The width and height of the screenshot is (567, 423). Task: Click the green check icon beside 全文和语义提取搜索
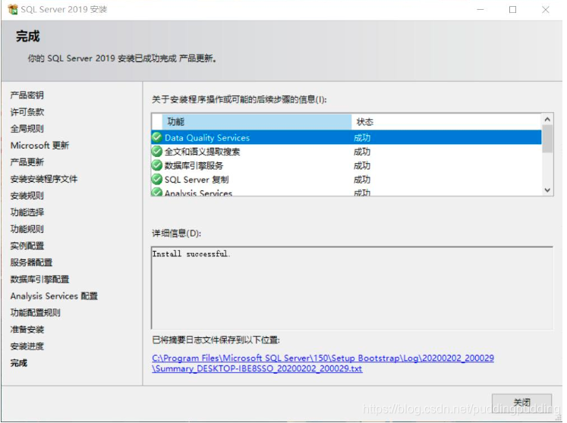pyautogui.click(x=157, y=152)
